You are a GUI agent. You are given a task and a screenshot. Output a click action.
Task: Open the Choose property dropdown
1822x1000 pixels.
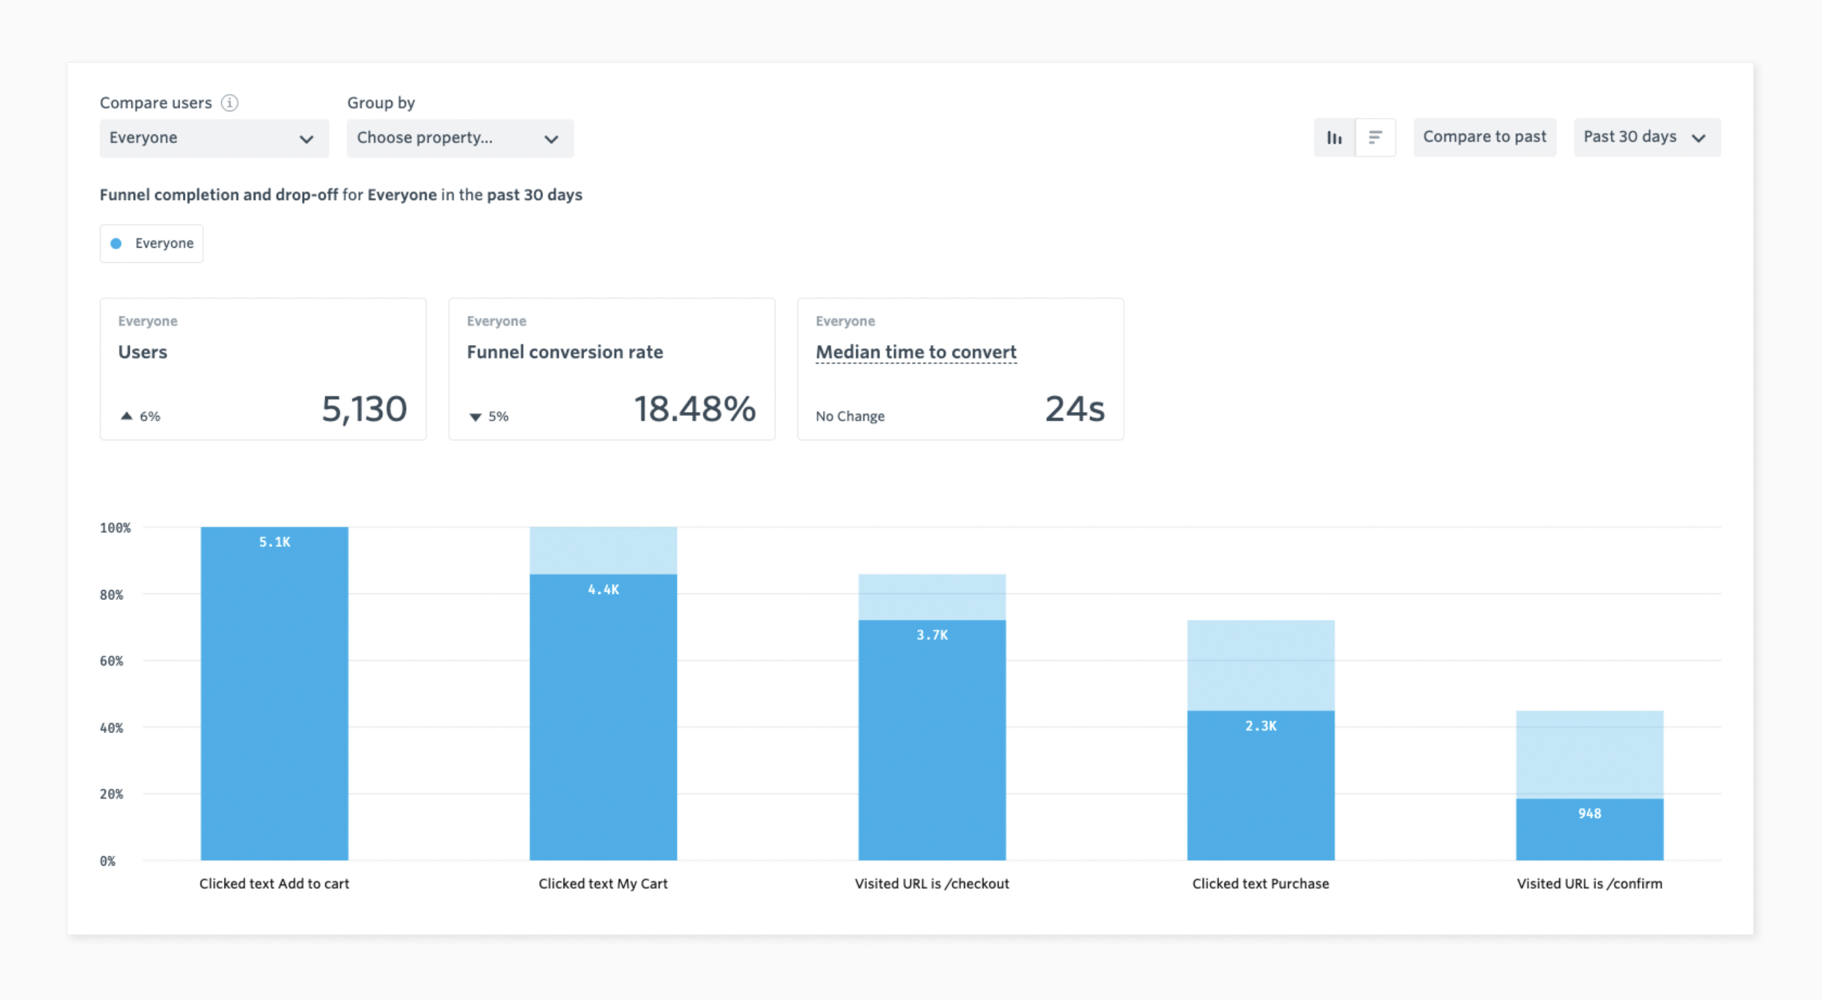[x=460, y=138]
